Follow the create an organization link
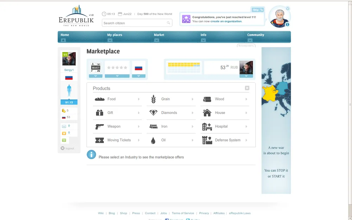 [x=226, y=21]
